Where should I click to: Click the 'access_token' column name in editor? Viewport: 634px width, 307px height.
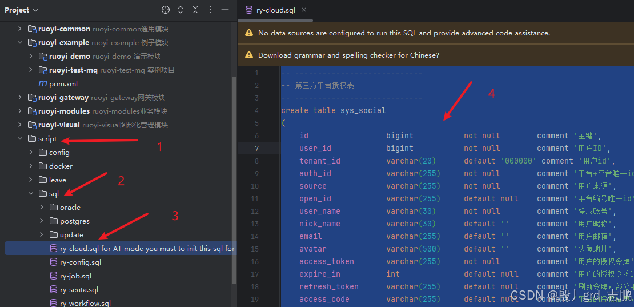[x=327, y=262]
